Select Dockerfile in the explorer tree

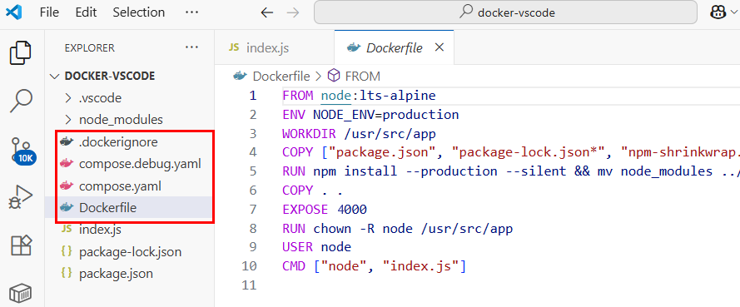coord(130,207)
